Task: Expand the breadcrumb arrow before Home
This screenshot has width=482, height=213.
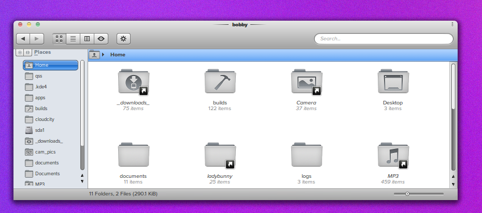Action: tap(103, 55)
